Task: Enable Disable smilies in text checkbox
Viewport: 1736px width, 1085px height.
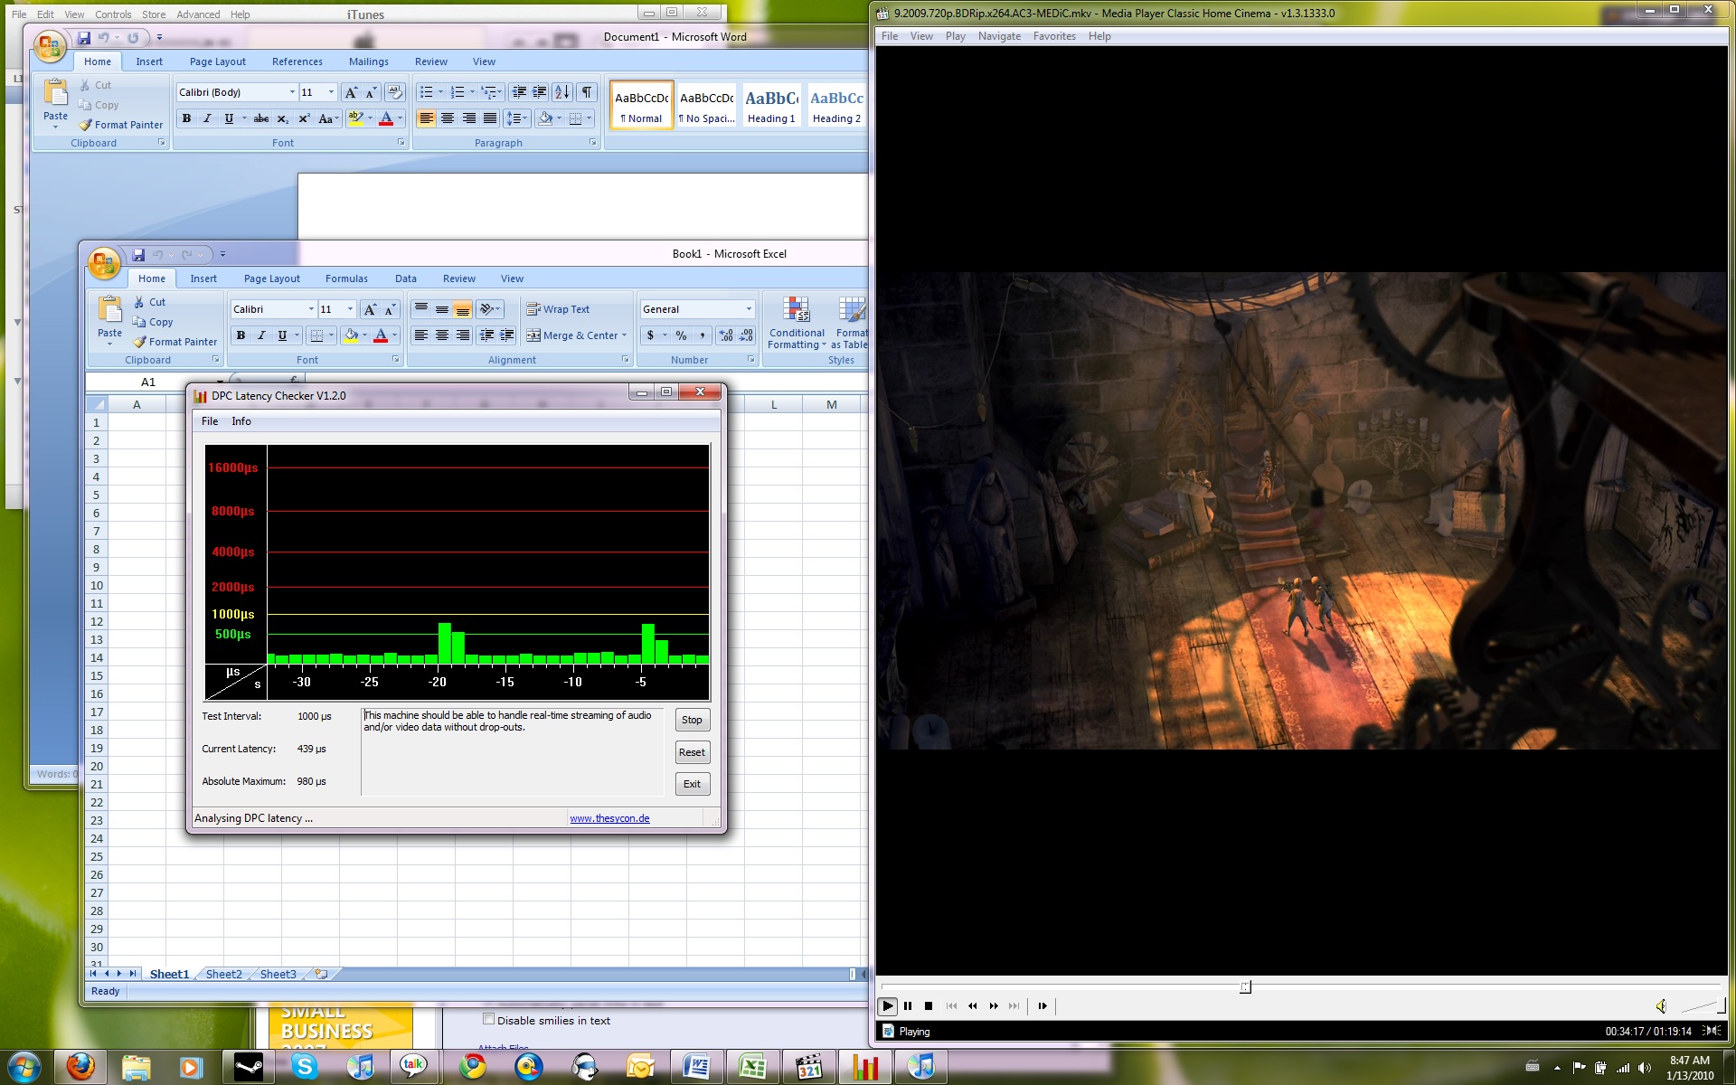Action: coord(488,1019)
